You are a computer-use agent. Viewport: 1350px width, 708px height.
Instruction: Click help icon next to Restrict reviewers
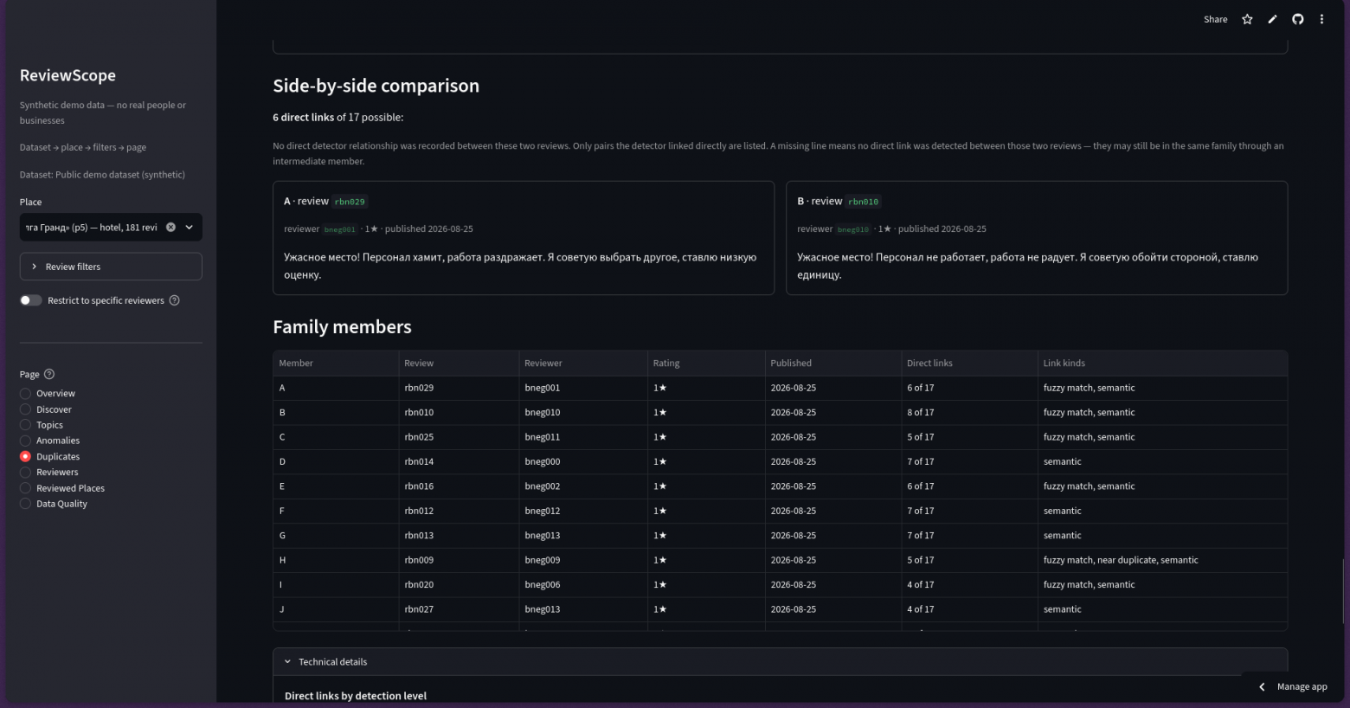click(174, 300)
